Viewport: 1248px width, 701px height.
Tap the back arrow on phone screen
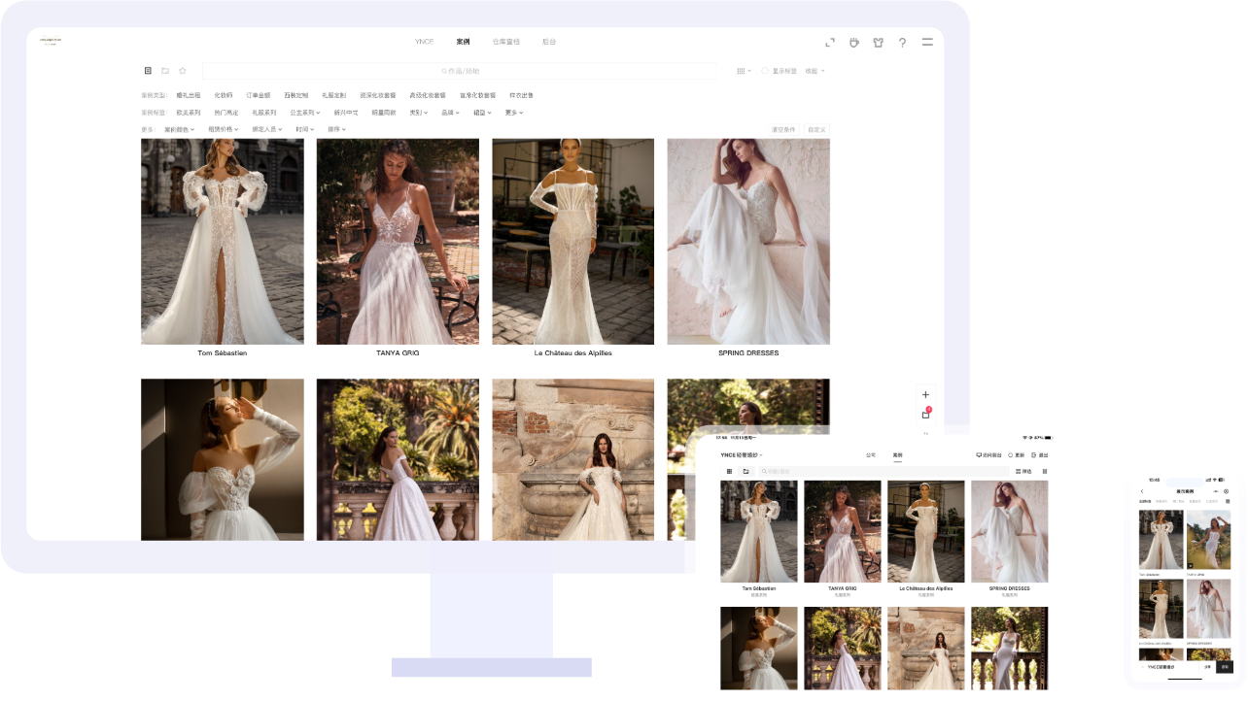click(x=1142, y=491)
